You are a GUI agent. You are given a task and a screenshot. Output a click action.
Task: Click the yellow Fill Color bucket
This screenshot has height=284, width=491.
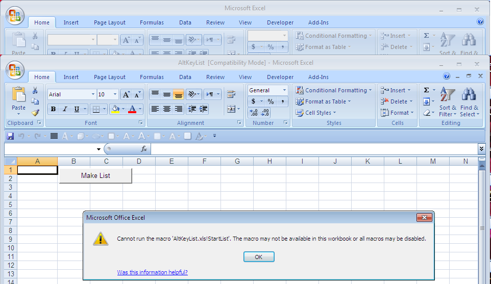(x=115, y=109)
